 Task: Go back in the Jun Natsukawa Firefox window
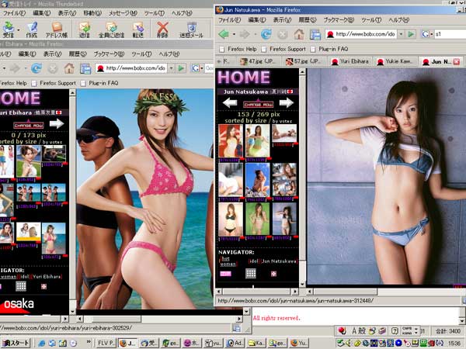[224, 34]
